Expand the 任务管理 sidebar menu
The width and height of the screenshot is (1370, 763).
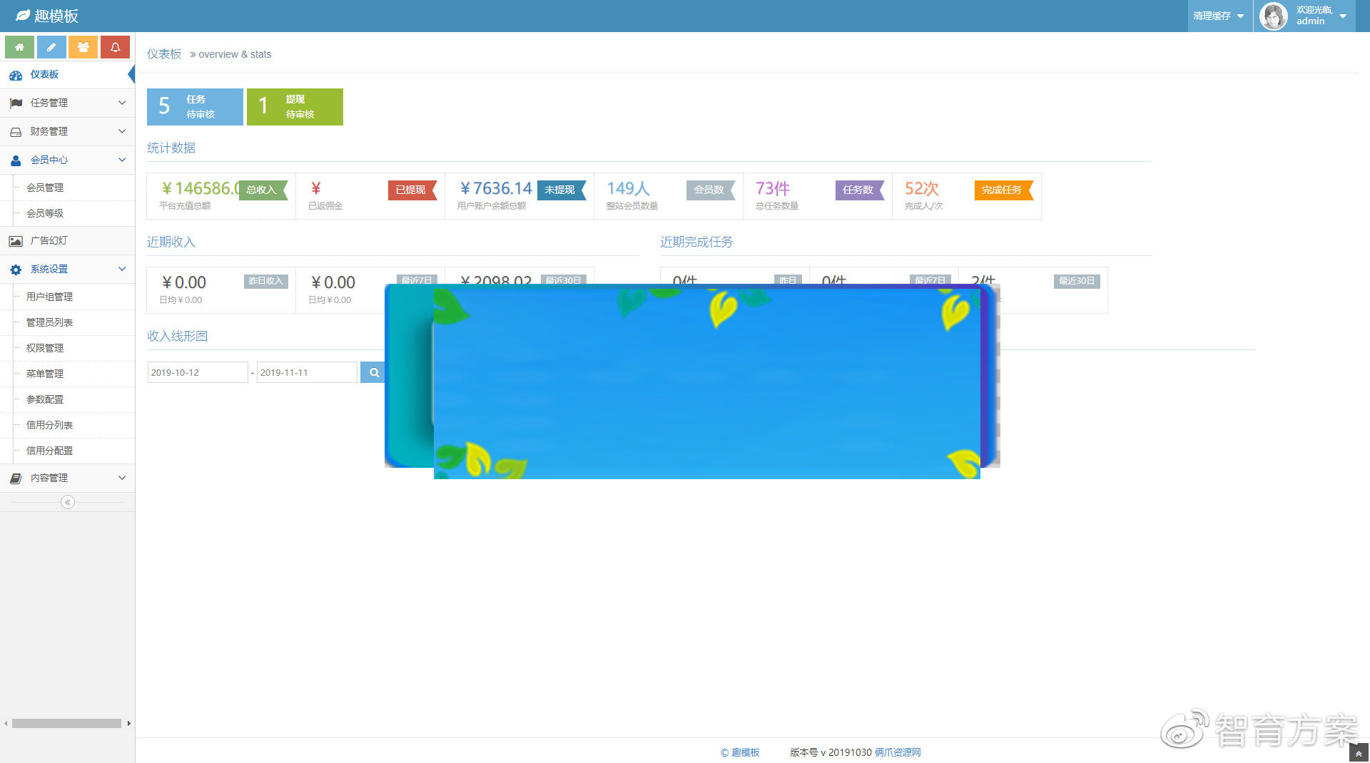[67, 103]
